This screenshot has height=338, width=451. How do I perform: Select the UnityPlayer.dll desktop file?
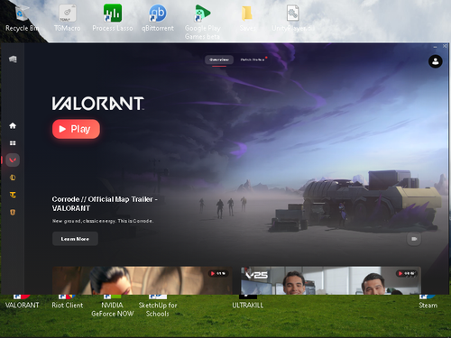(293, 18)
